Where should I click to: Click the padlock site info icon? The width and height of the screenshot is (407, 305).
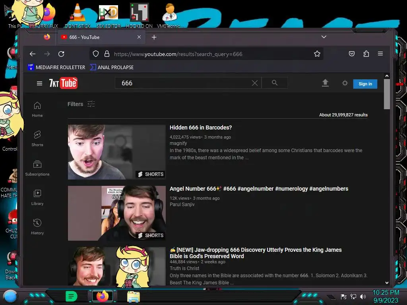(107, 54)
